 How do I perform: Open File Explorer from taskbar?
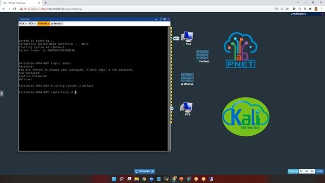[137, 179]
